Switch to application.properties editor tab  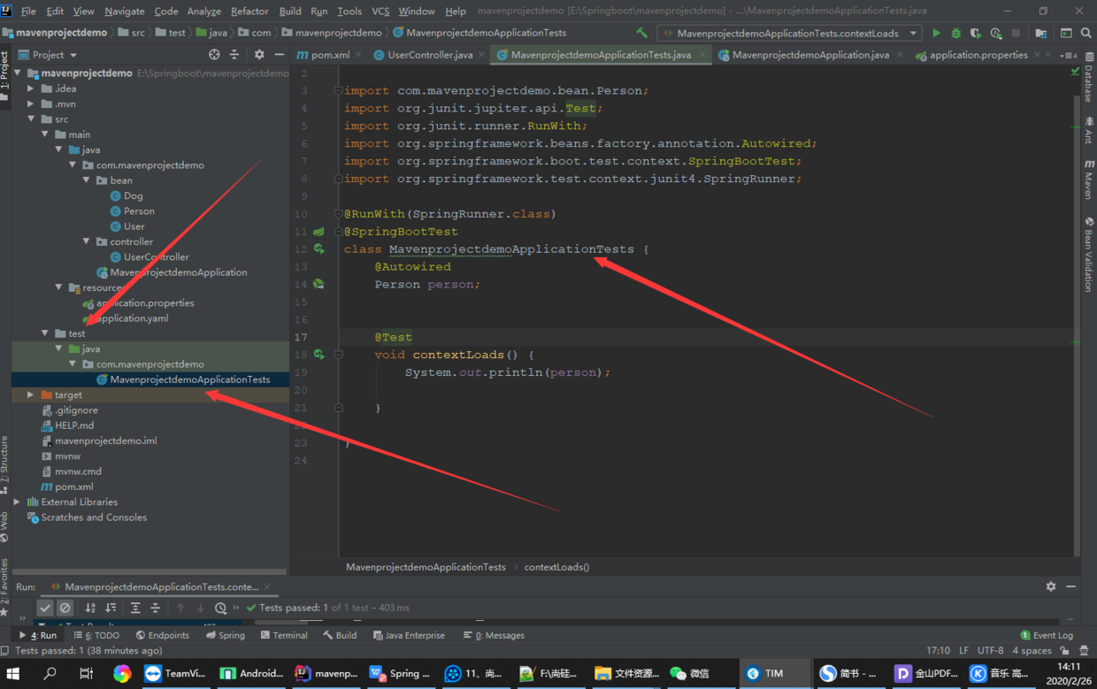[x=978, y=55]
